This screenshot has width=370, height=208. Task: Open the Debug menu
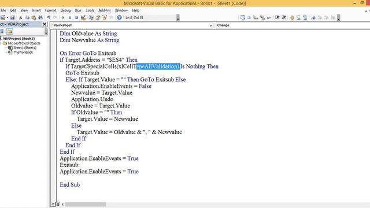65,10
